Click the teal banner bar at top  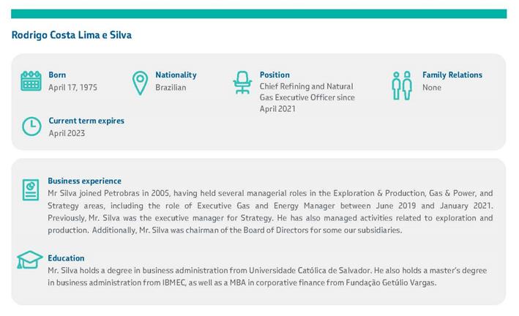click(x=259, y=14)
